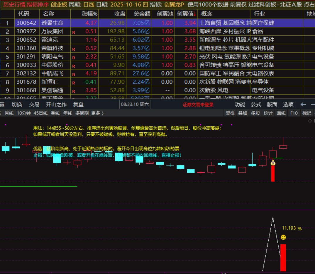
Task: Switch to the 季线 quarterly period tab
Action: (55, 113)
